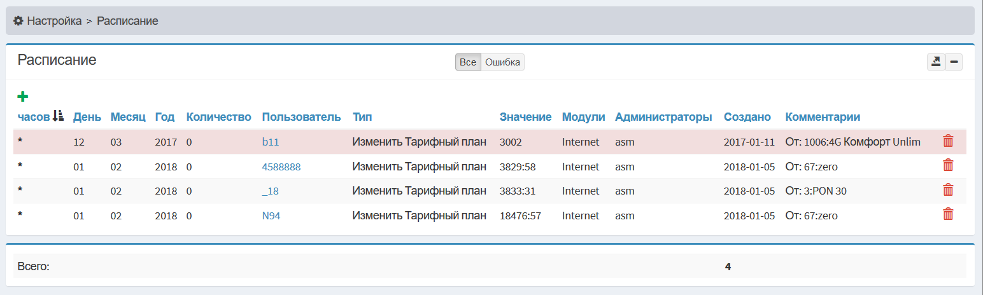Image resolution: width=983 pixels, height=295 pixels.
Task: Sort by Комментарии column header
Action: point(823,117)
